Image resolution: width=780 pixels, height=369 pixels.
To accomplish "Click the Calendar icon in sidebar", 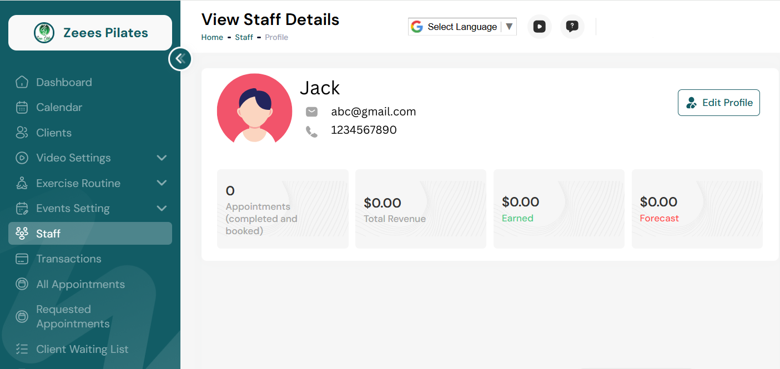I will 22,108.
